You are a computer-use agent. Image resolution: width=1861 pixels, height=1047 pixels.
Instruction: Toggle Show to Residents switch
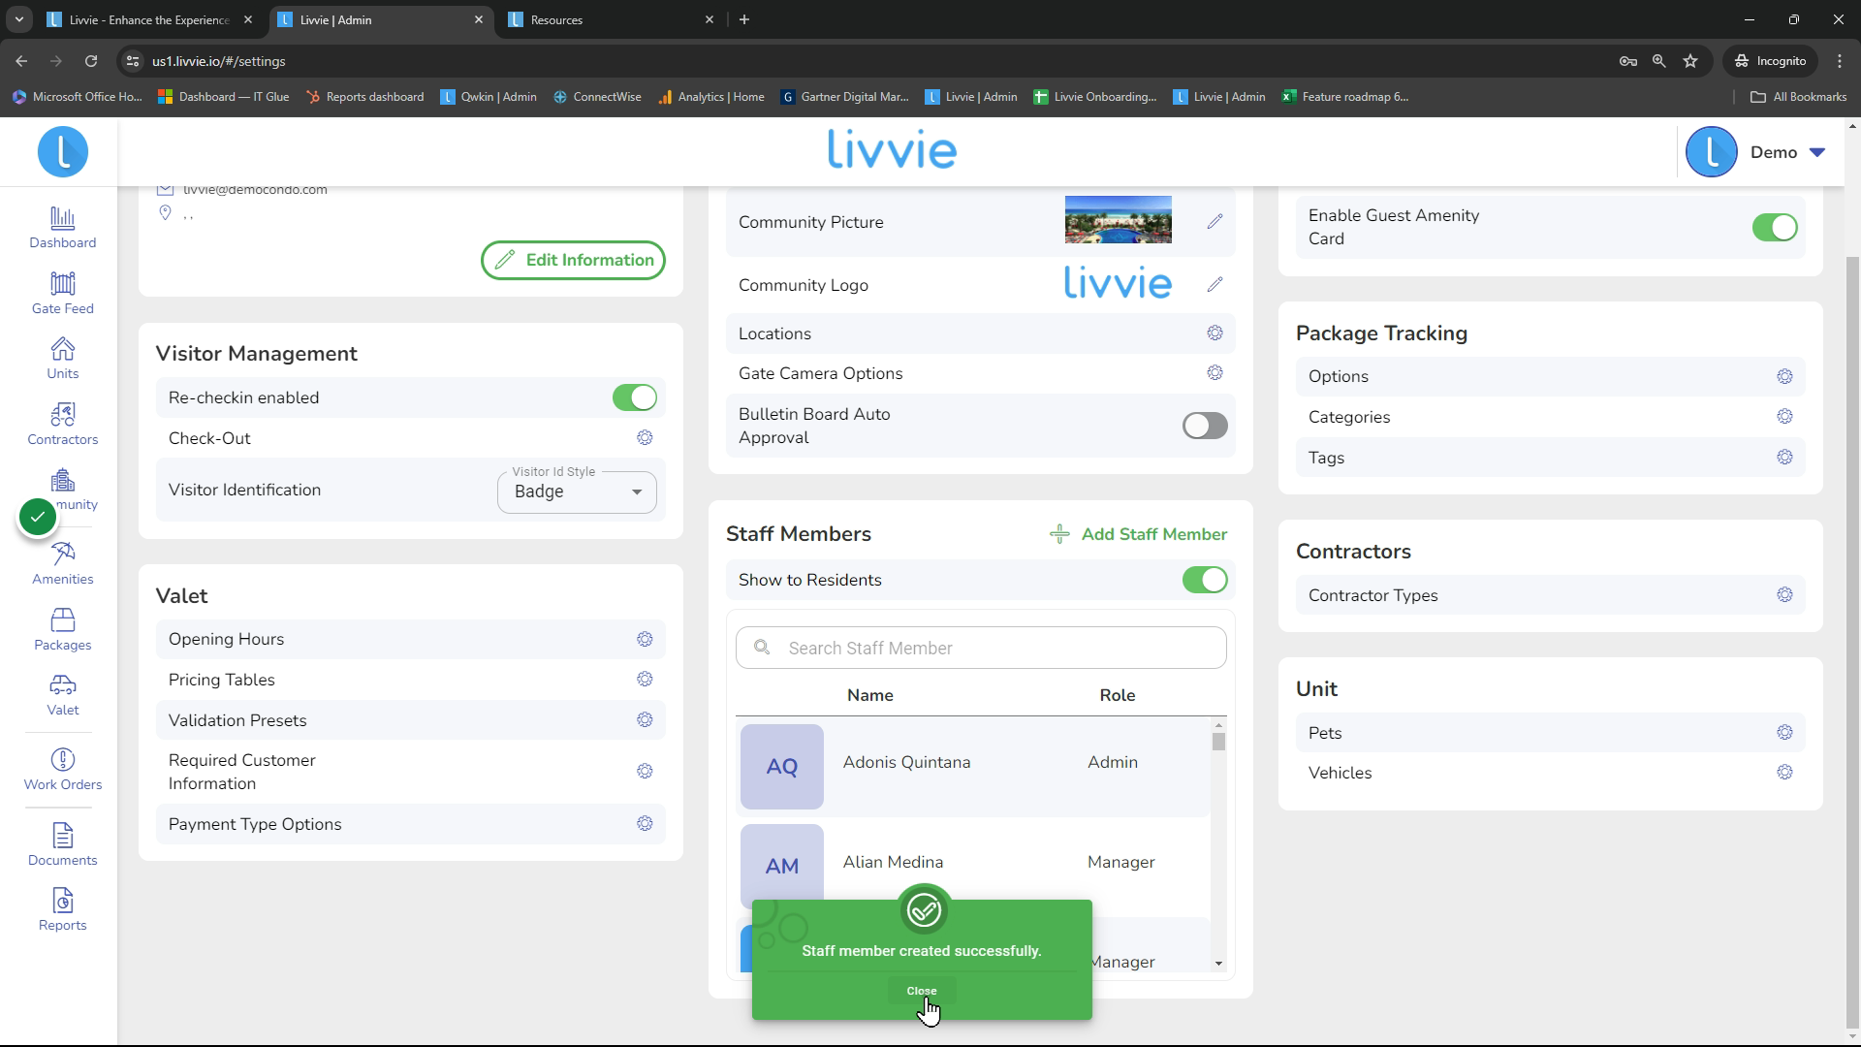click(1205, 580)
